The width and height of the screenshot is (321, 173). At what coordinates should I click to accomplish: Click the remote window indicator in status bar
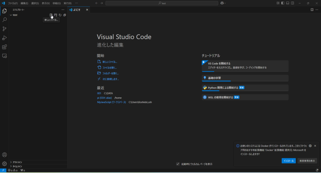(3, 170)
